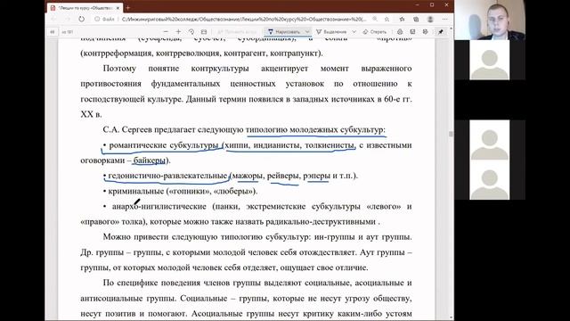570x321 pixels.
Task: Go forward using the browser forward arrow
Action: [68, 19]
